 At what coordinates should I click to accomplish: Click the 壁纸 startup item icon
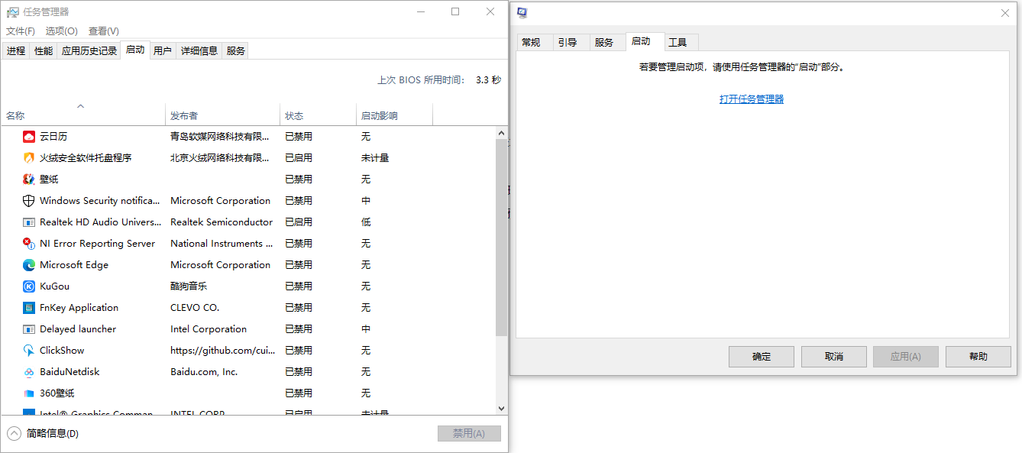point(29,180)
